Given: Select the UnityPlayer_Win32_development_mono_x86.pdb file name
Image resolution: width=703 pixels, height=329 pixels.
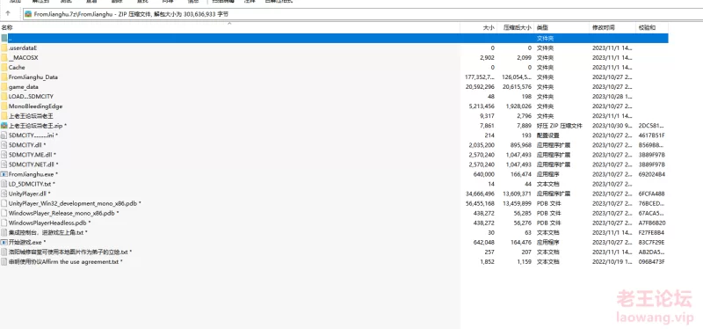Looking at the screenshot, I should pos(75,203).
